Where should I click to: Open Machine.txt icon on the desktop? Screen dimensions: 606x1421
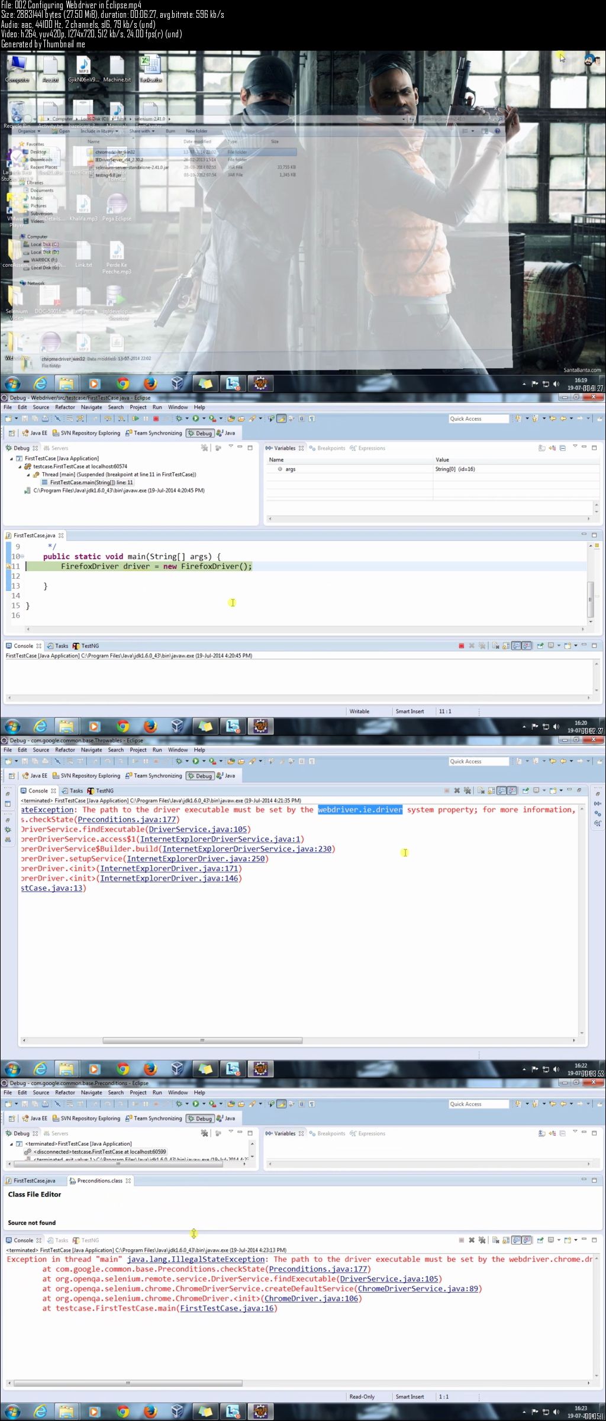point(117,69)
